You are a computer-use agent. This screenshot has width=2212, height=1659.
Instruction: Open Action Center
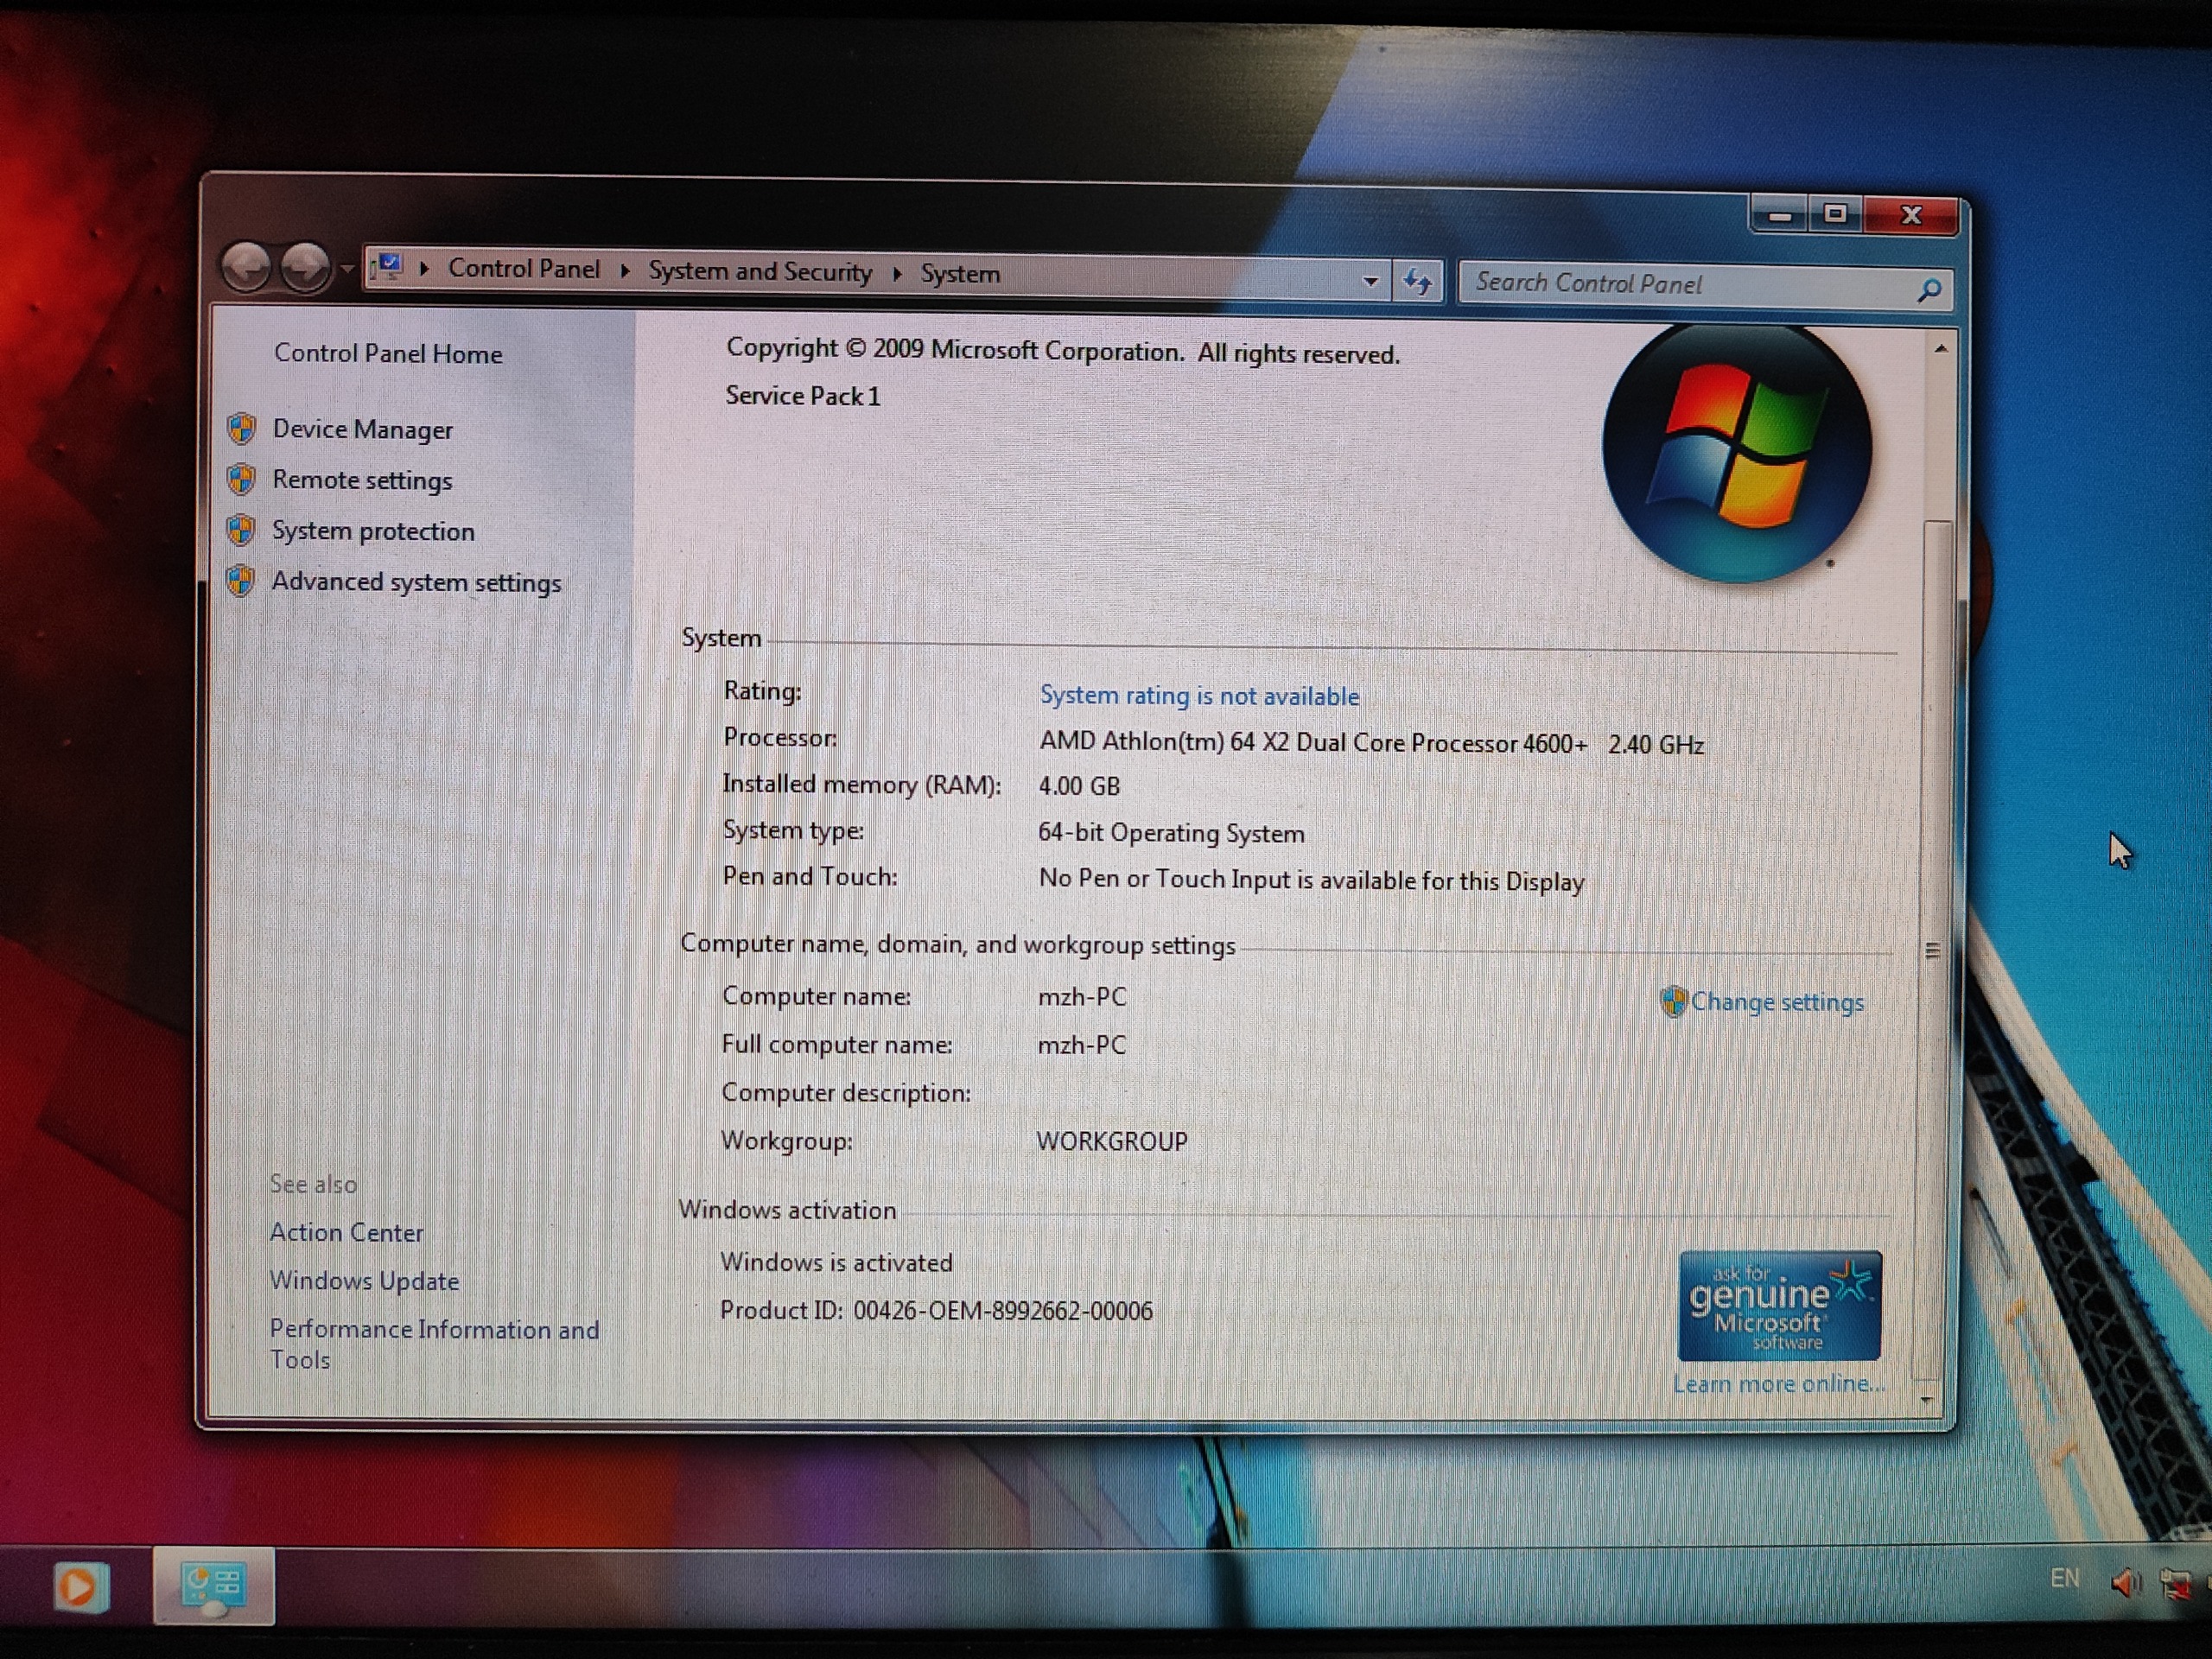(x=346, y=1232)
